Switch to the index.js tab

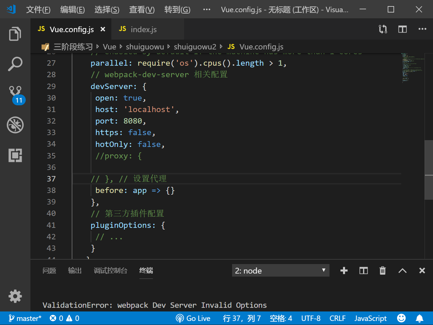[148, 29]
